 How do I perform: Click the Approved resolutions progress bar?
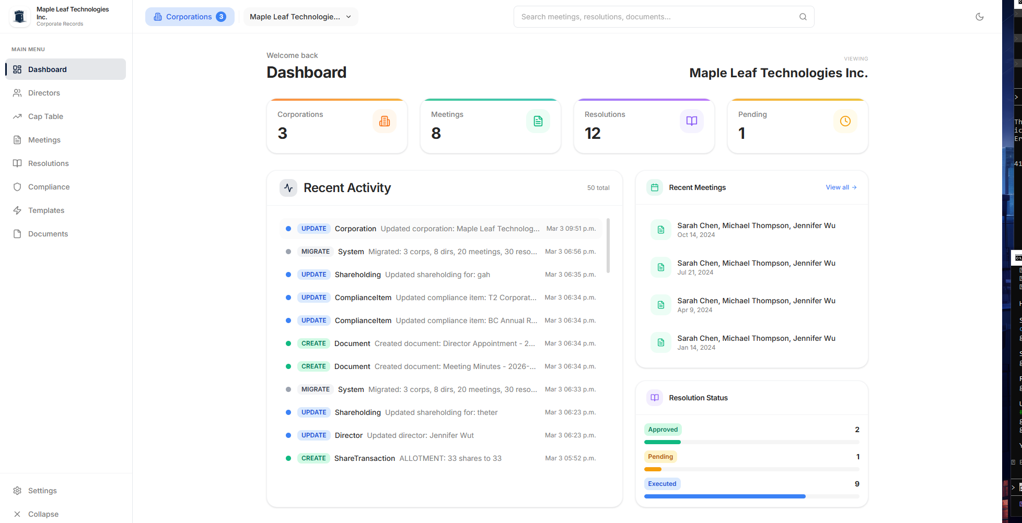pos(752,442)
